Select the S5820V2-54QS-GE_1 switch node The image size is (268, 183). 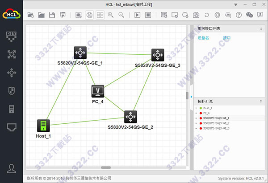(x=80, y=53)
